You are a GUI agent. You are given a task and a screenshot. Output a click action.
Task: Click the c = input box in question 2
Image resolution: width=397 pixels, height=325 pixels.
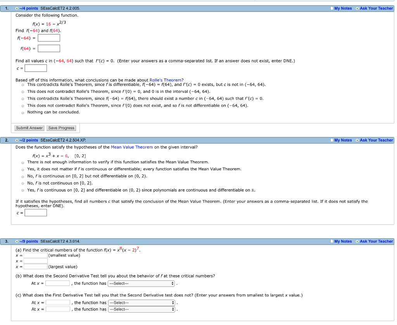tap(36, 213)
